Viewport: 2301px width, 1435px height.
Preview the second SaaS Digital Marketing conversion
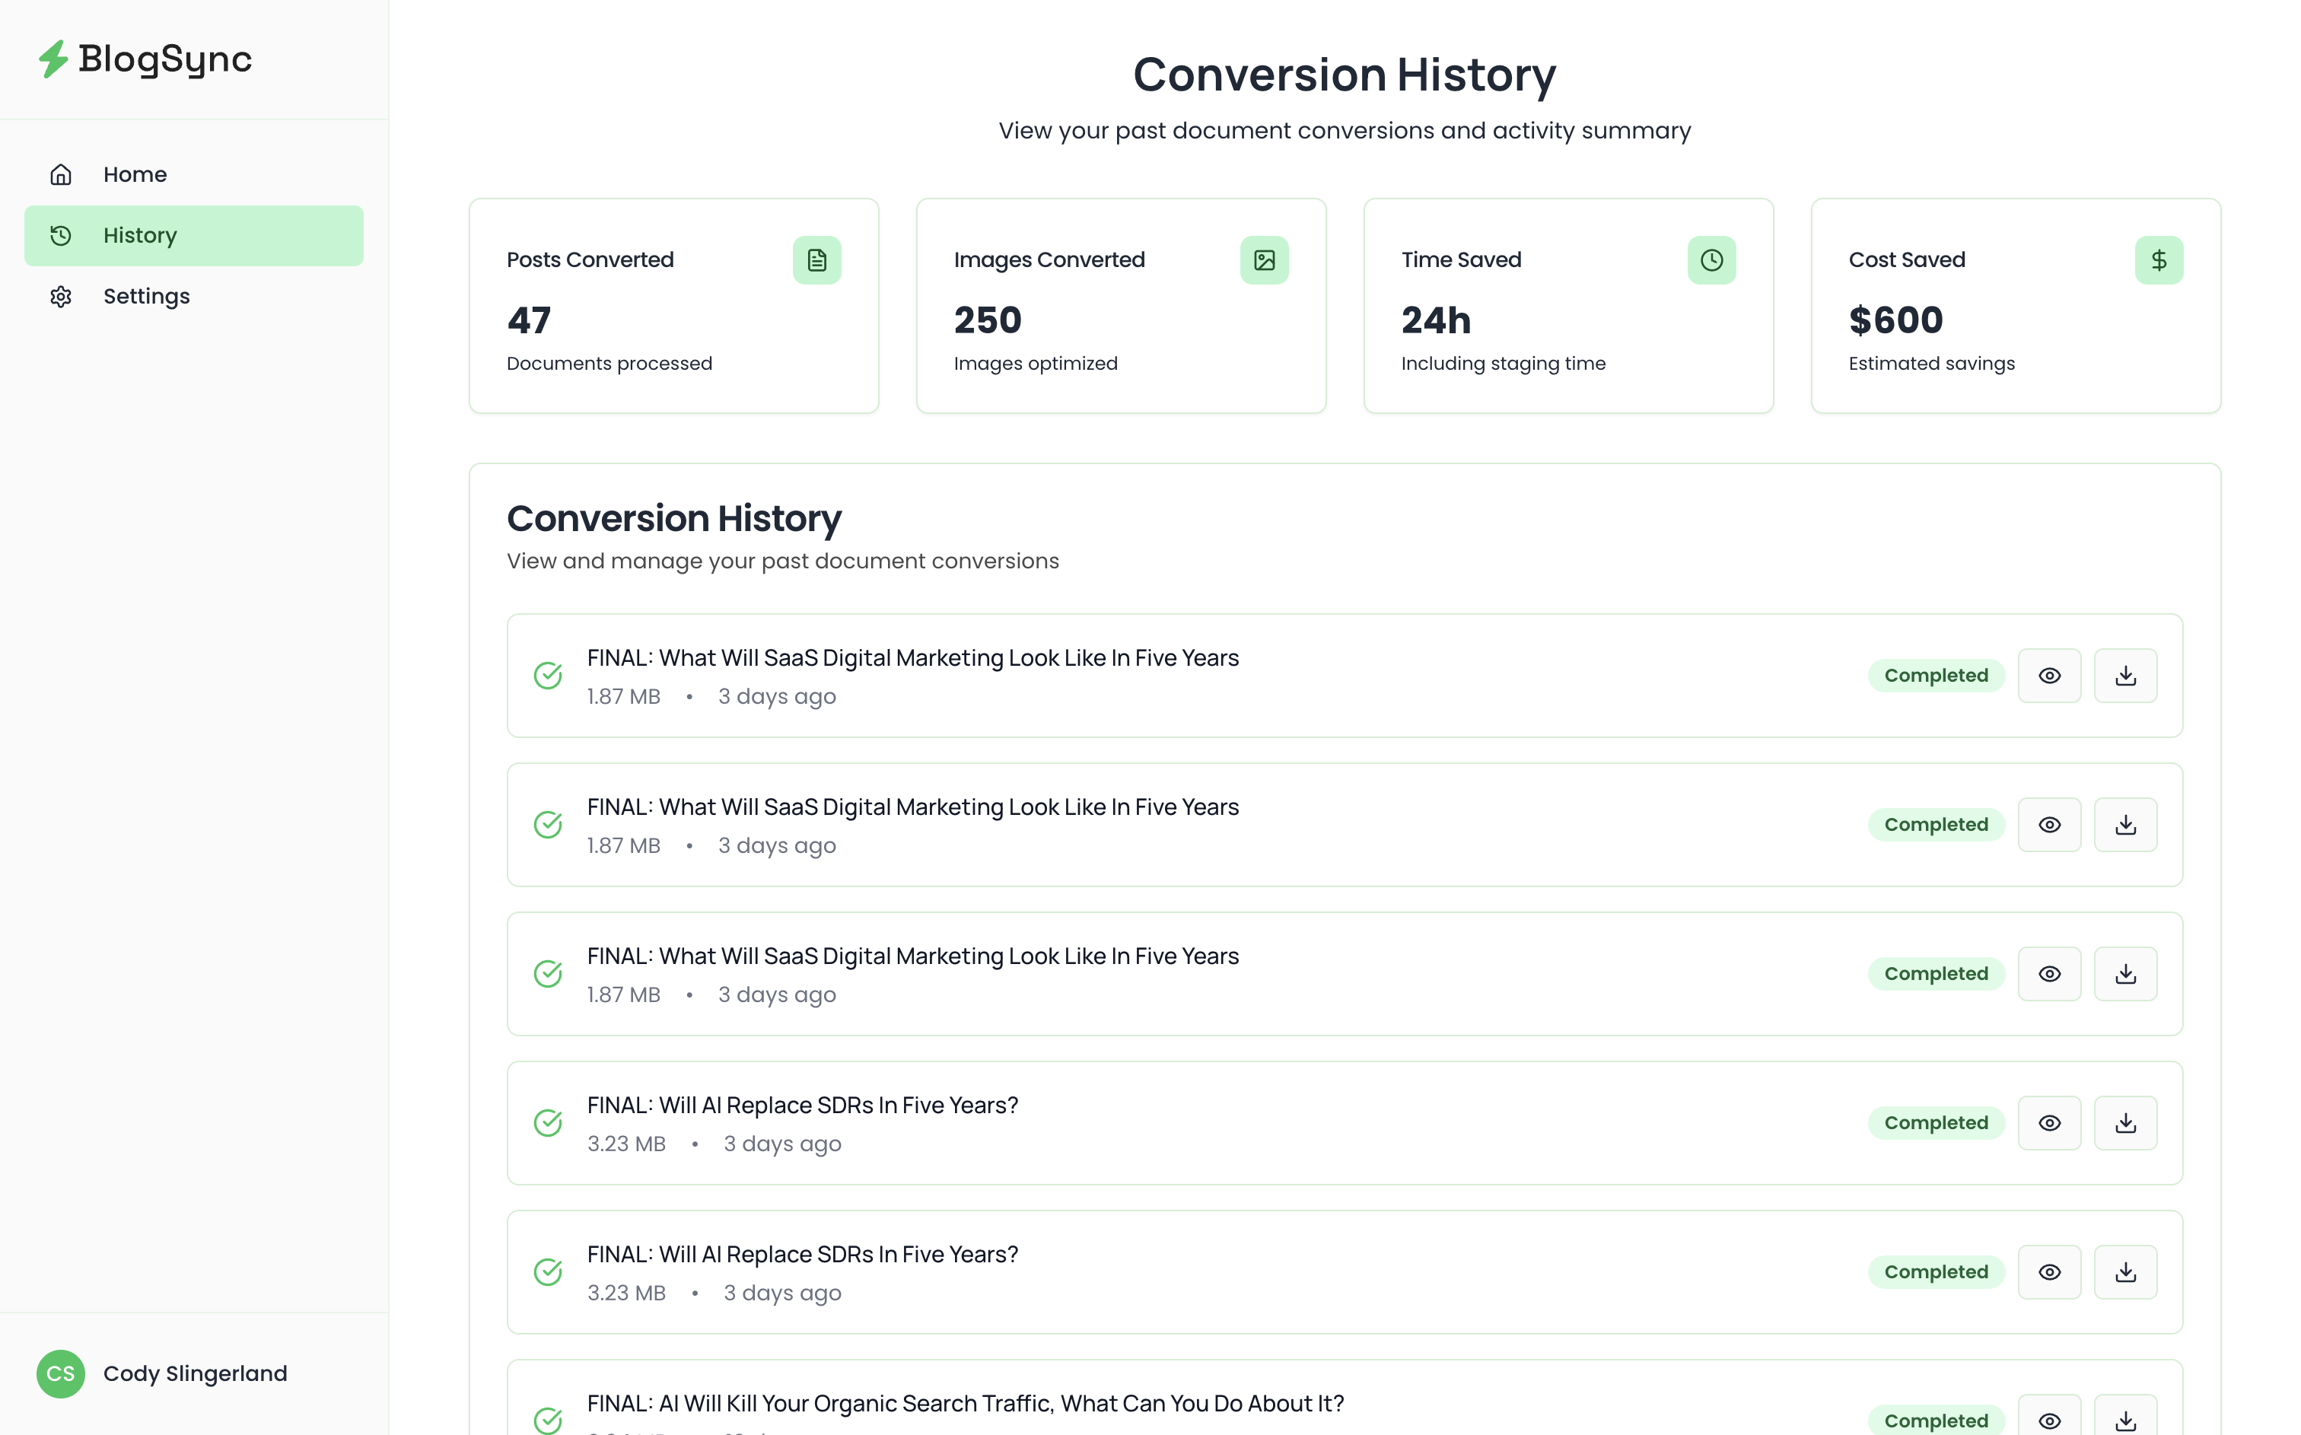(x=2048, y=825)
